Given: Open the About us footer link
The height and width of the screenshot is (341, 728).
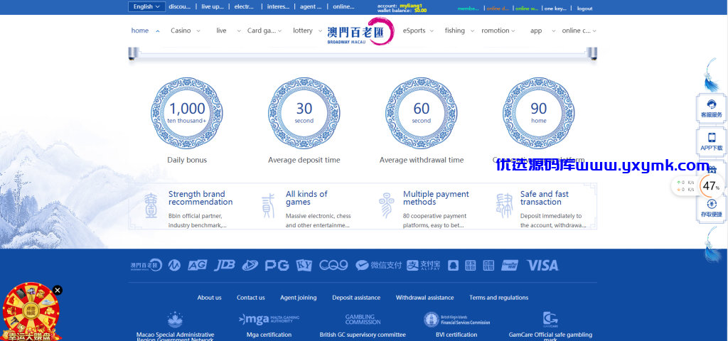Looking at the screenshot, I should point(210,298).
